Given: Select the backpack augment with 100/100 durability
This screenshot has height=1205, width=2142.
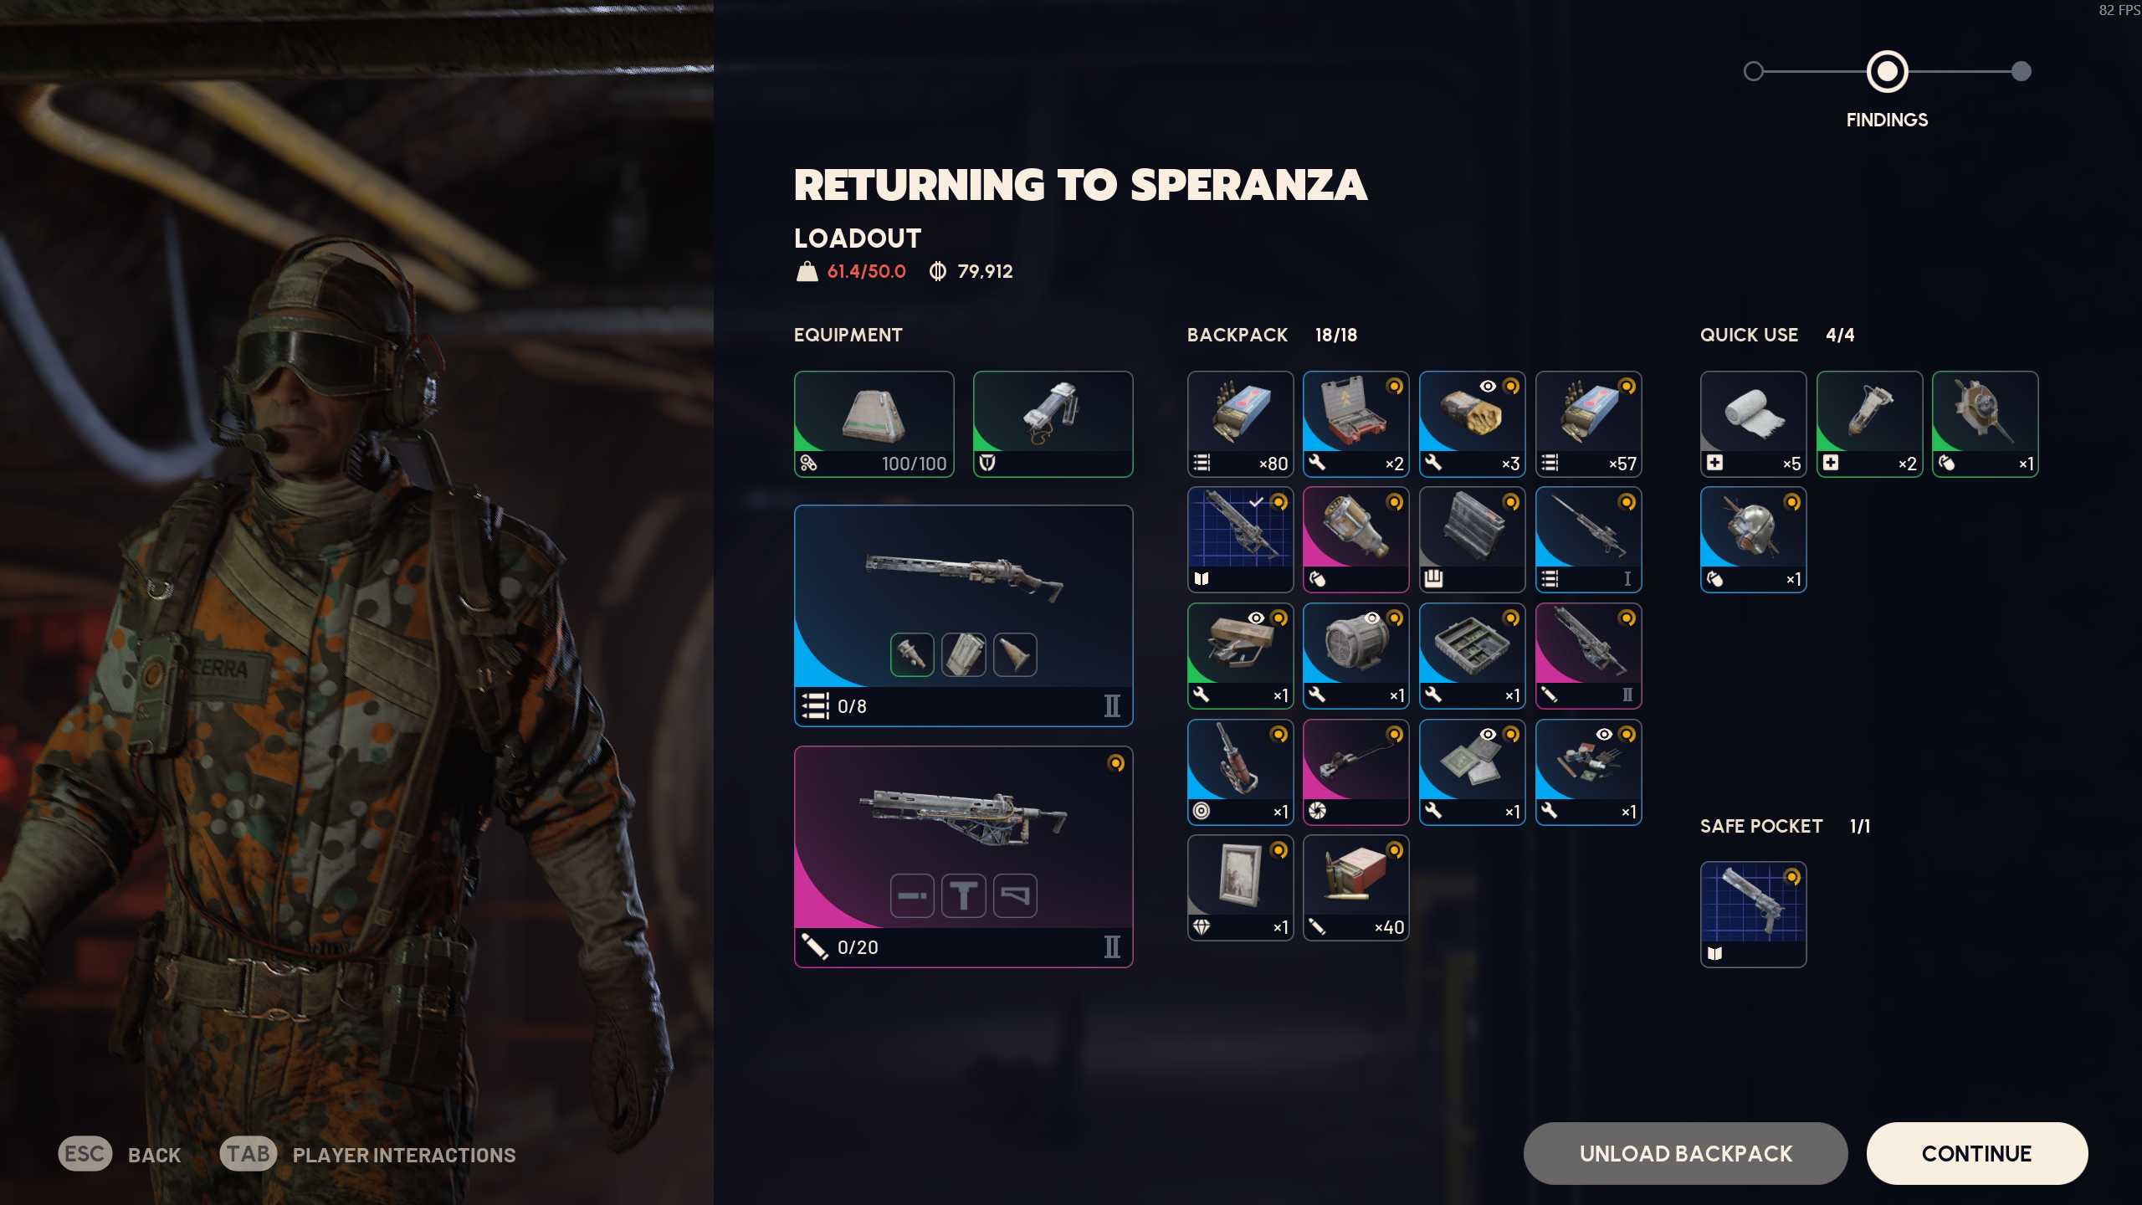Looking at the screenshot, I should [874, 424].
